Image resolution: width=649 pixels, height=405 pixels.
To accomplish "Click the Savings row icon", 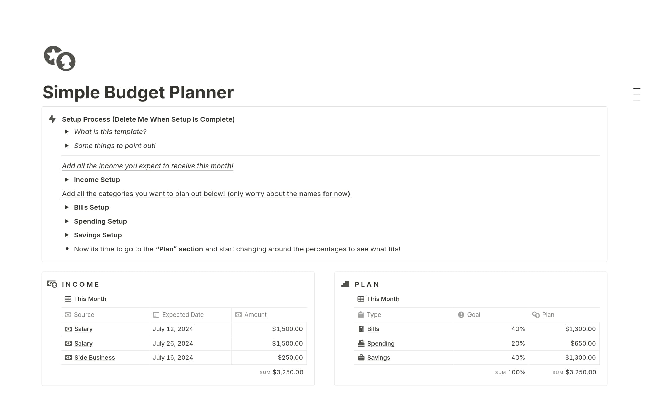I will (x=361, y=357).
